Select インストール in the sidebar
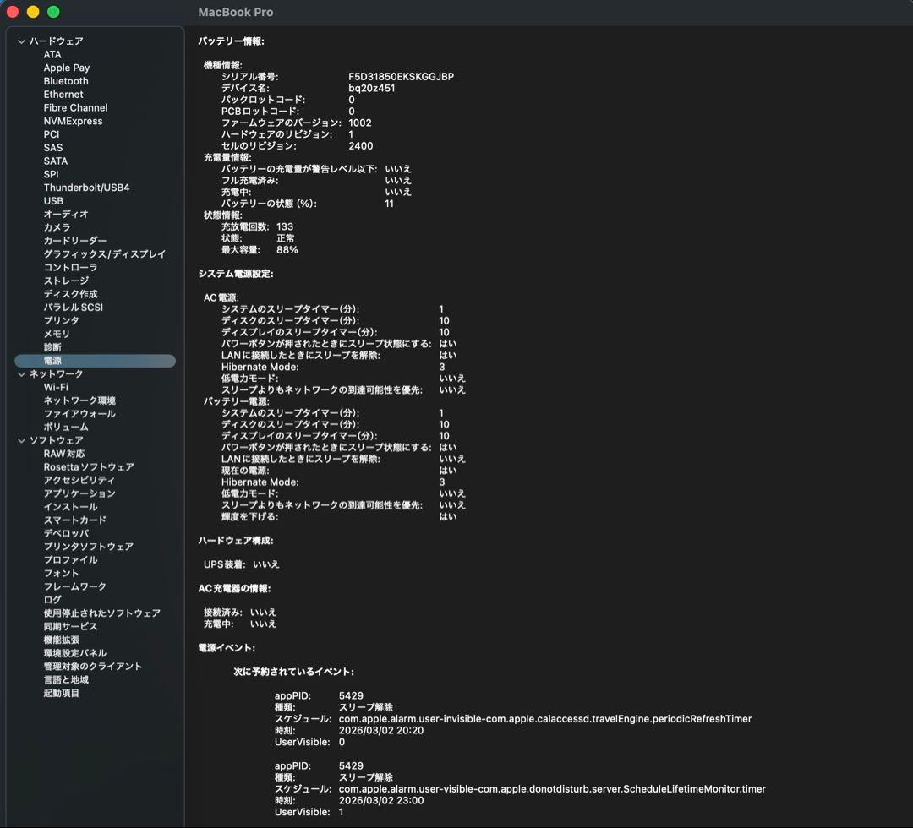 coord(70,508)
